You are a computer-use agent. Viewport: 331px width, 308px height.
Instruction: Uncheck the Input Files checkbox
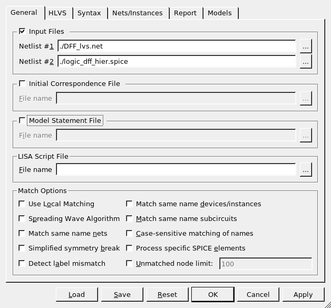22,32
